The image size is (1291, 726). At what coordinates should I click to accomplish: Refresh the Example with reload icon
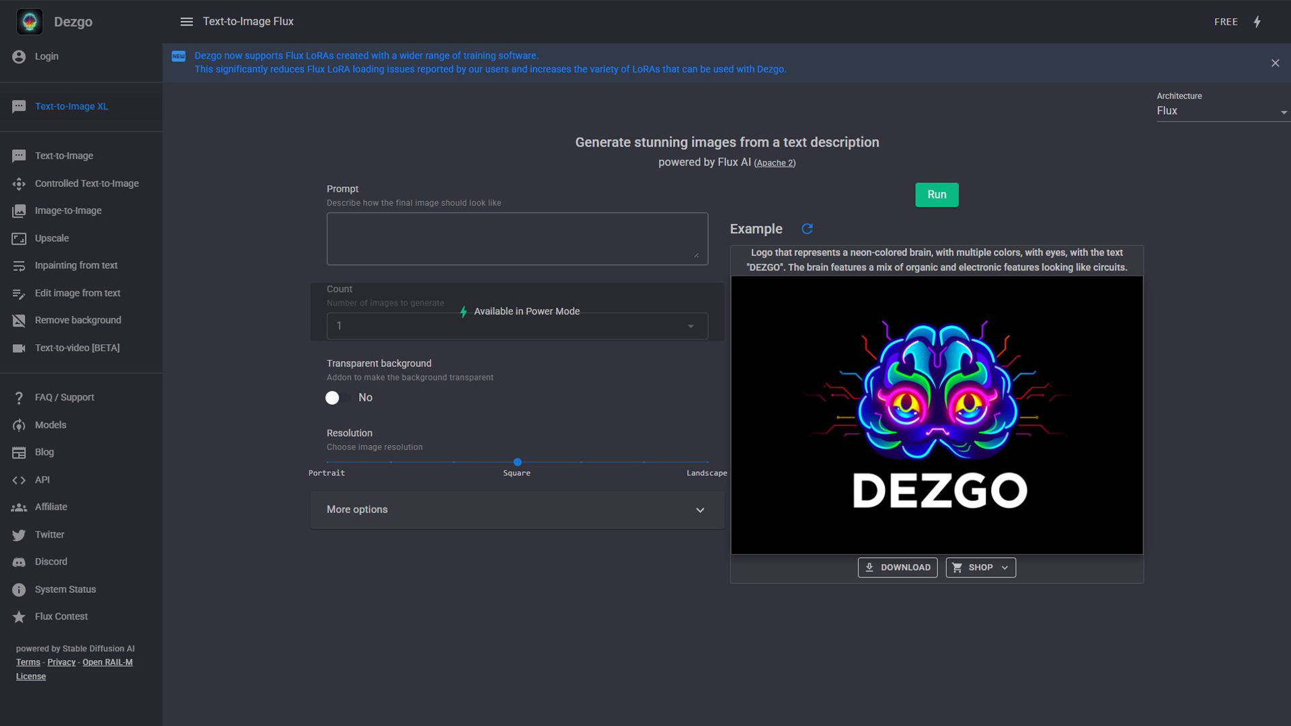tap(808, 229)
